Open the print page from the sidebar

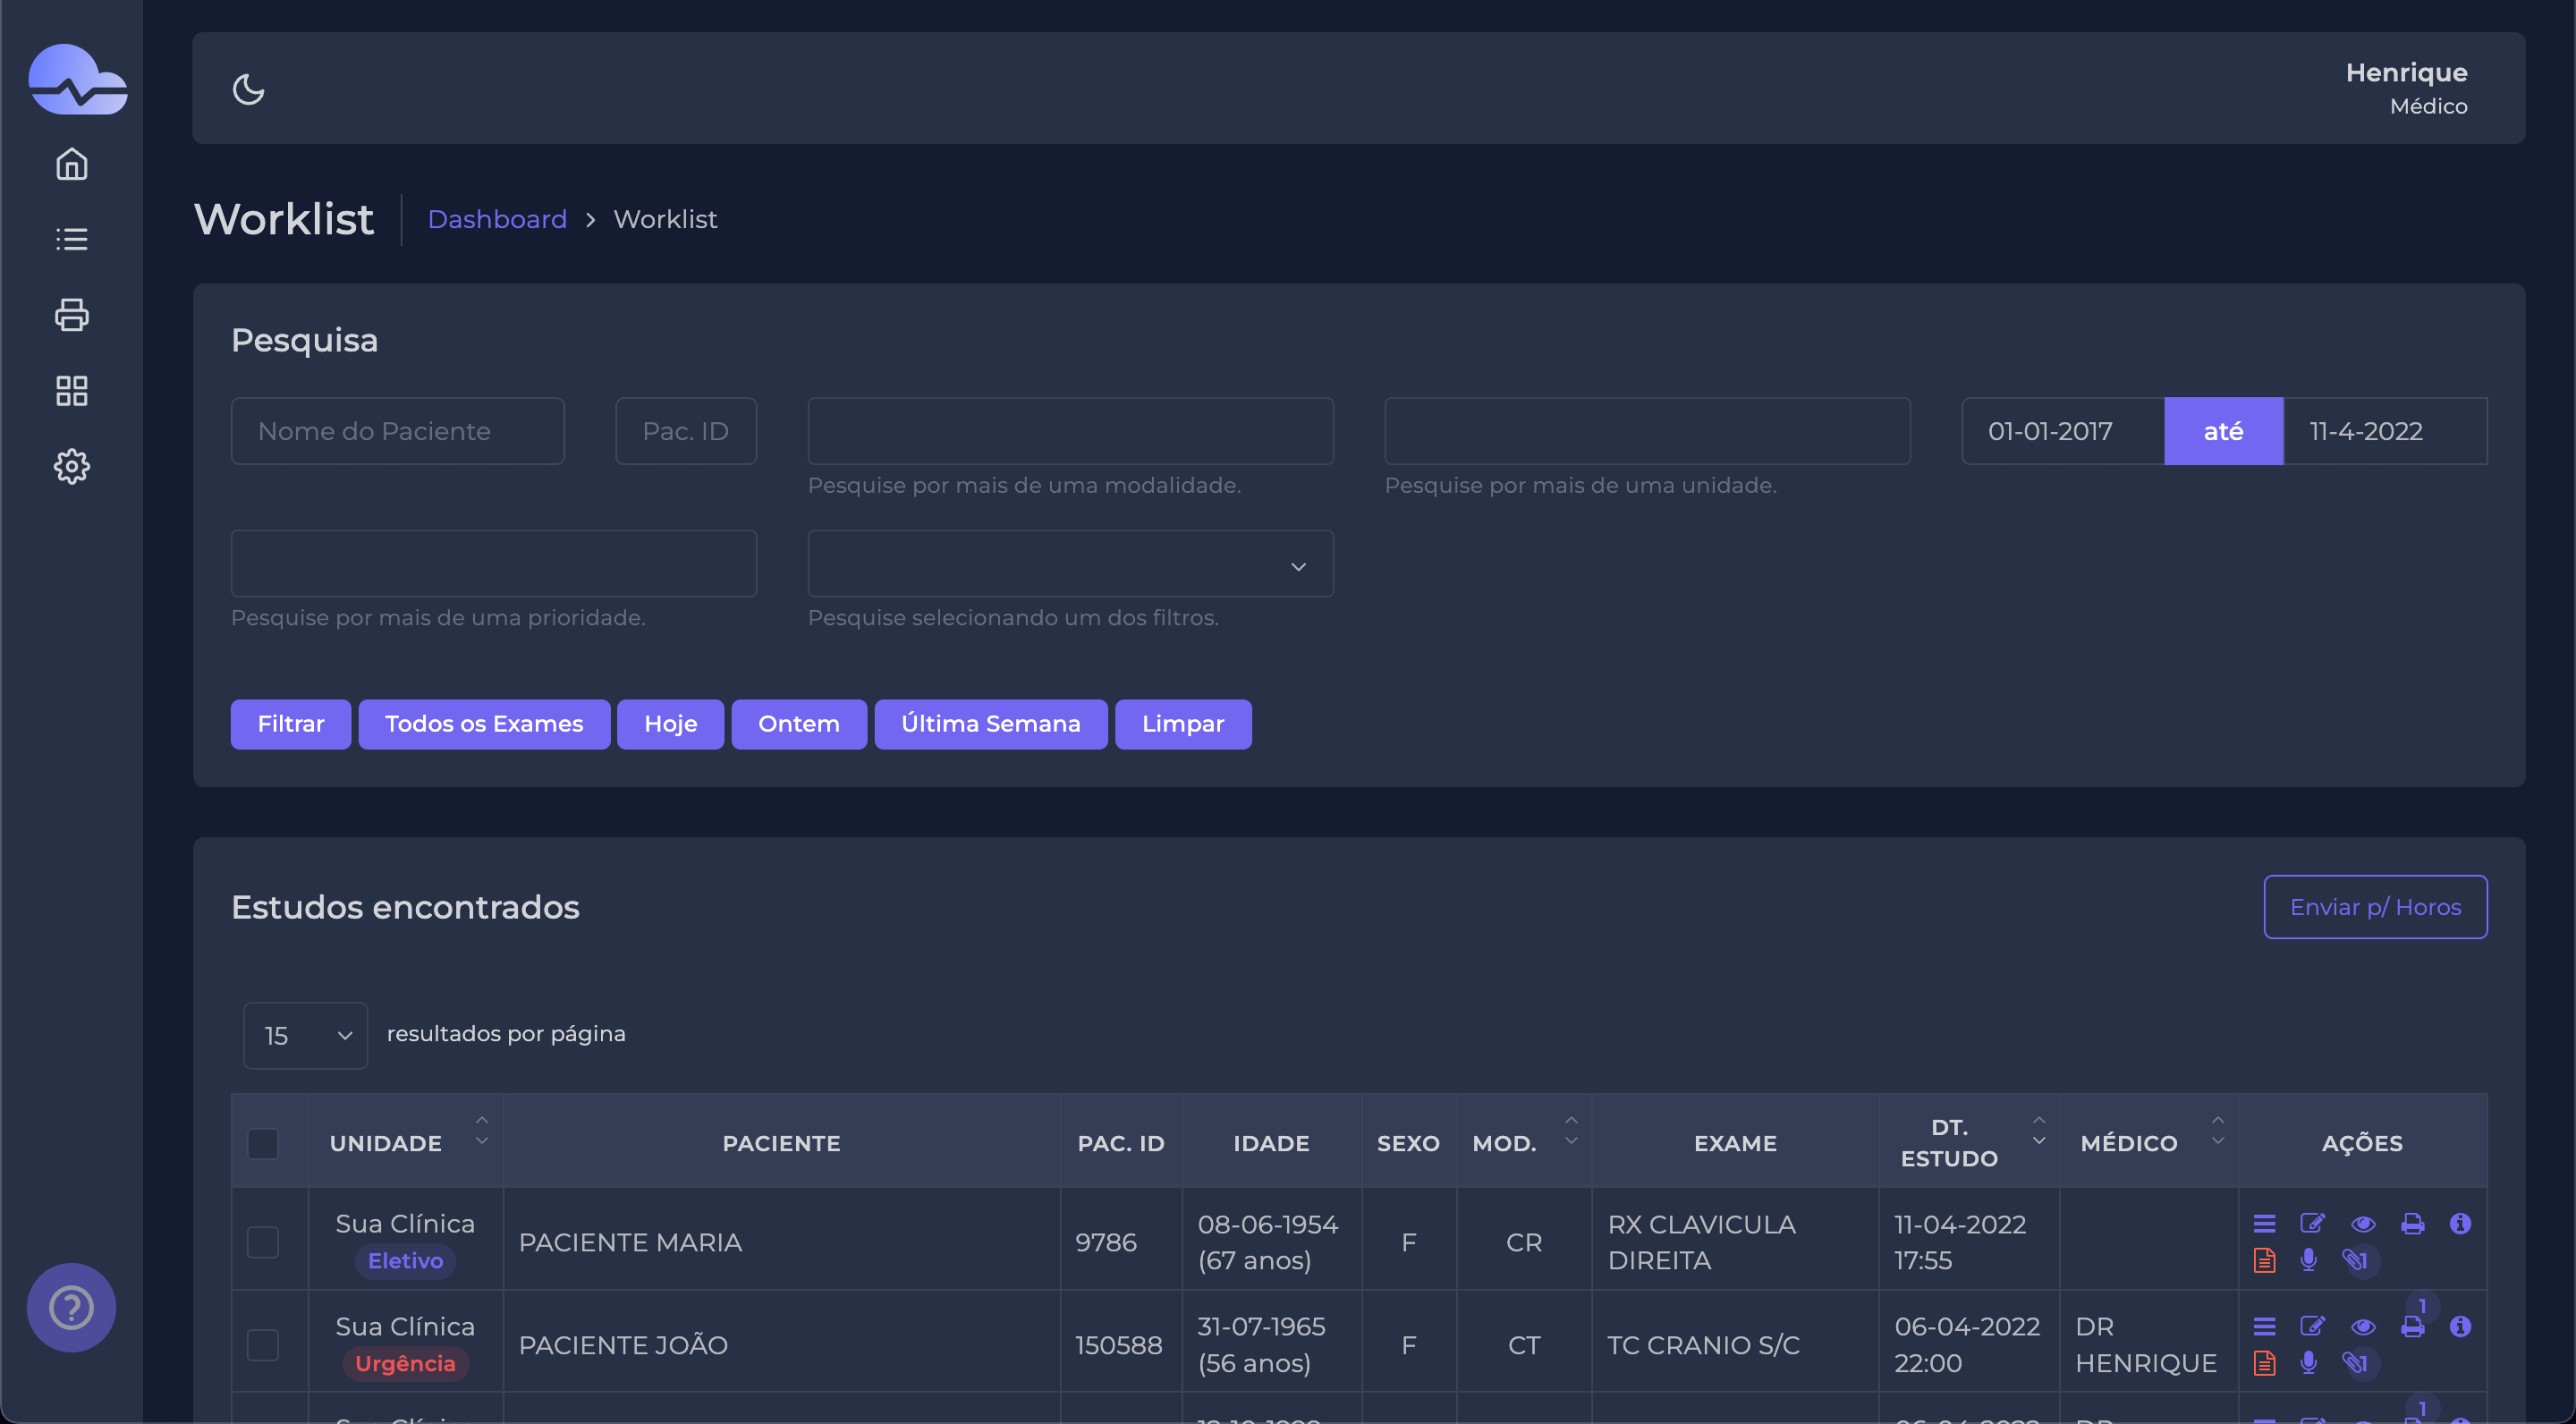[71, 315]
